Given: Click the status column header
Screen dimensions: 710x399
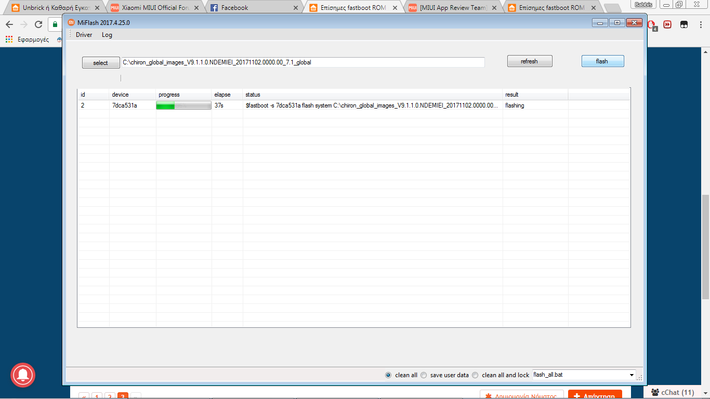Looking at the screenshot, I should 373,95.
